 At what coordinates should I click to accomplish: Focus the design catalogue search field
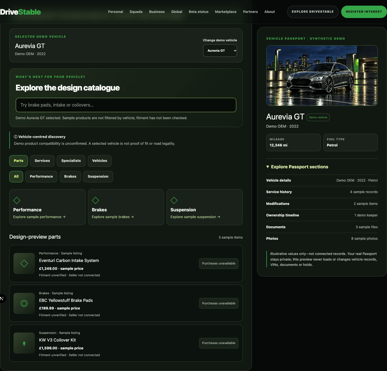pyautogui.click(x=126, y=105)
